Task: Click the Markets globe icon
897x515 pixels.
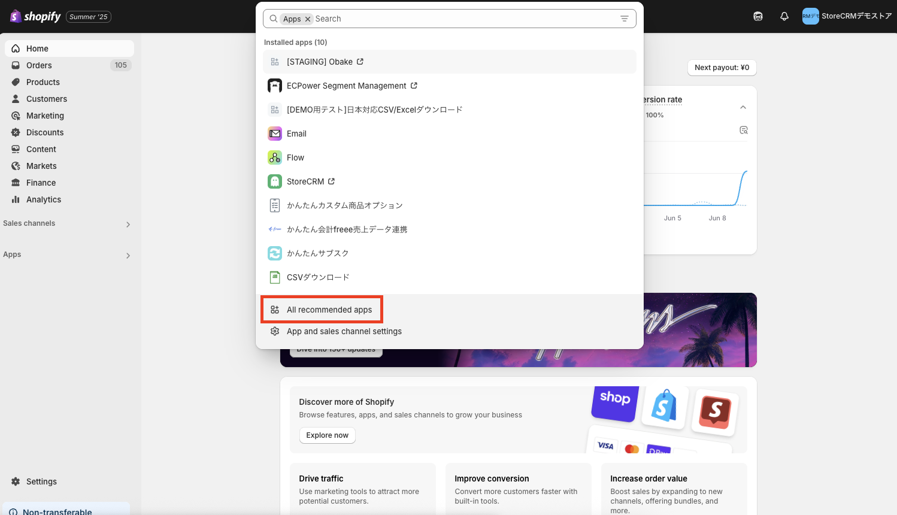Action: 16,166
